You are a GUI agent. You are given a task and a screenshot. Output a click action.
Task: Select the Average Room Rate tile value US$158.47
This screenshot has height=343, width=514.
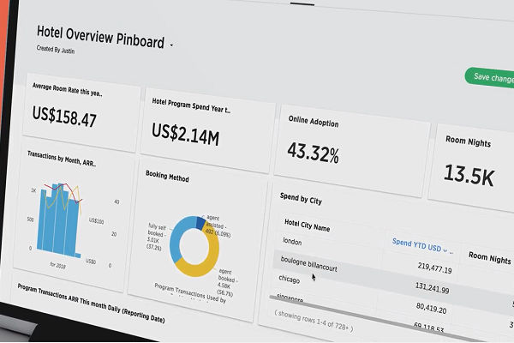64,117
